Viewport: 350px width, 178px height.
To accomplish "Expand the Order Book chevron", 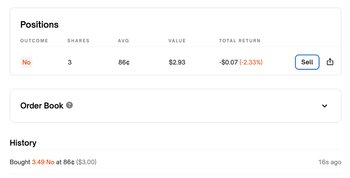I will [325, 106].
